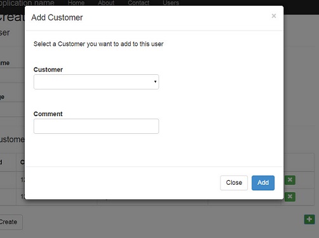This screenshot has width=319, height=238.
Task: Click the blue Add button
Action: tap(263, 183)
